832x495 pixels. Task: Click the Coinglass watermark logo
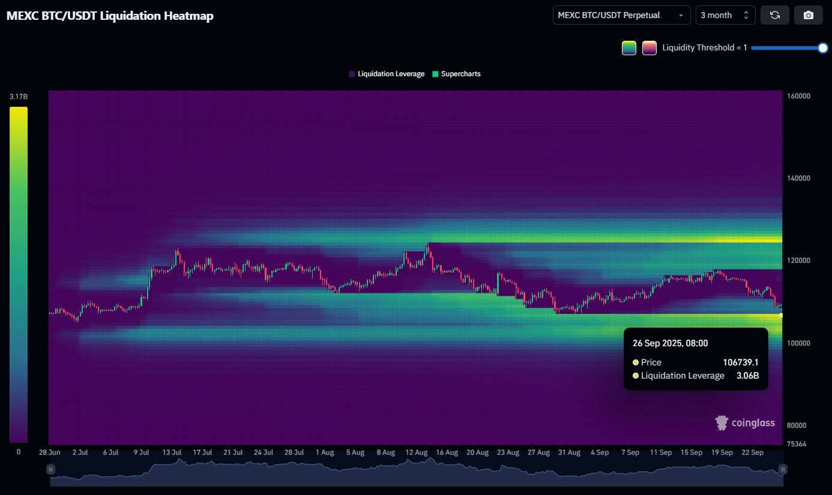tap(744, 423)
